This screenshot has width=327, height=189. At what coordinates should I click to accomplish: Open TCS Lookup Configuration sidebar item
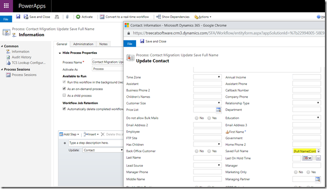point(28,63)
